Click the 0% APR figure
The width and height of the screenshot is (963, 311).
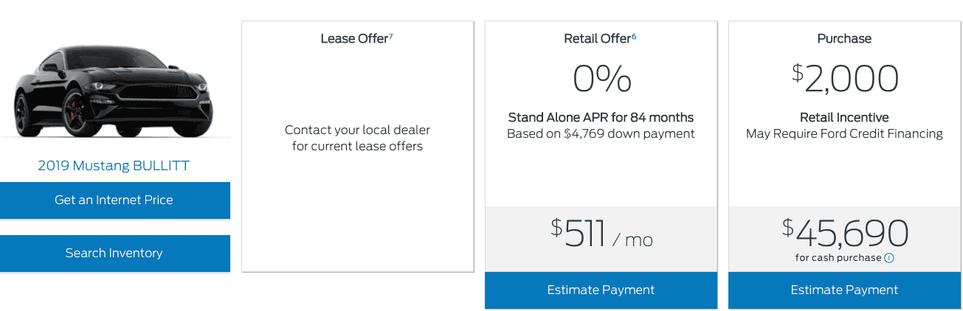[x=601, y=79]
